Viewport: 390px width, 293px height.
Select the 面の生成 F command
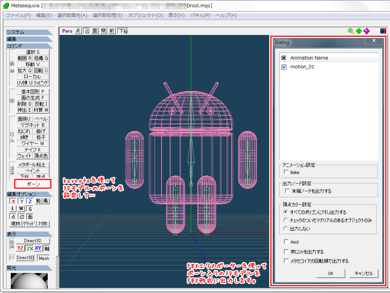click(x=33, y=98)
